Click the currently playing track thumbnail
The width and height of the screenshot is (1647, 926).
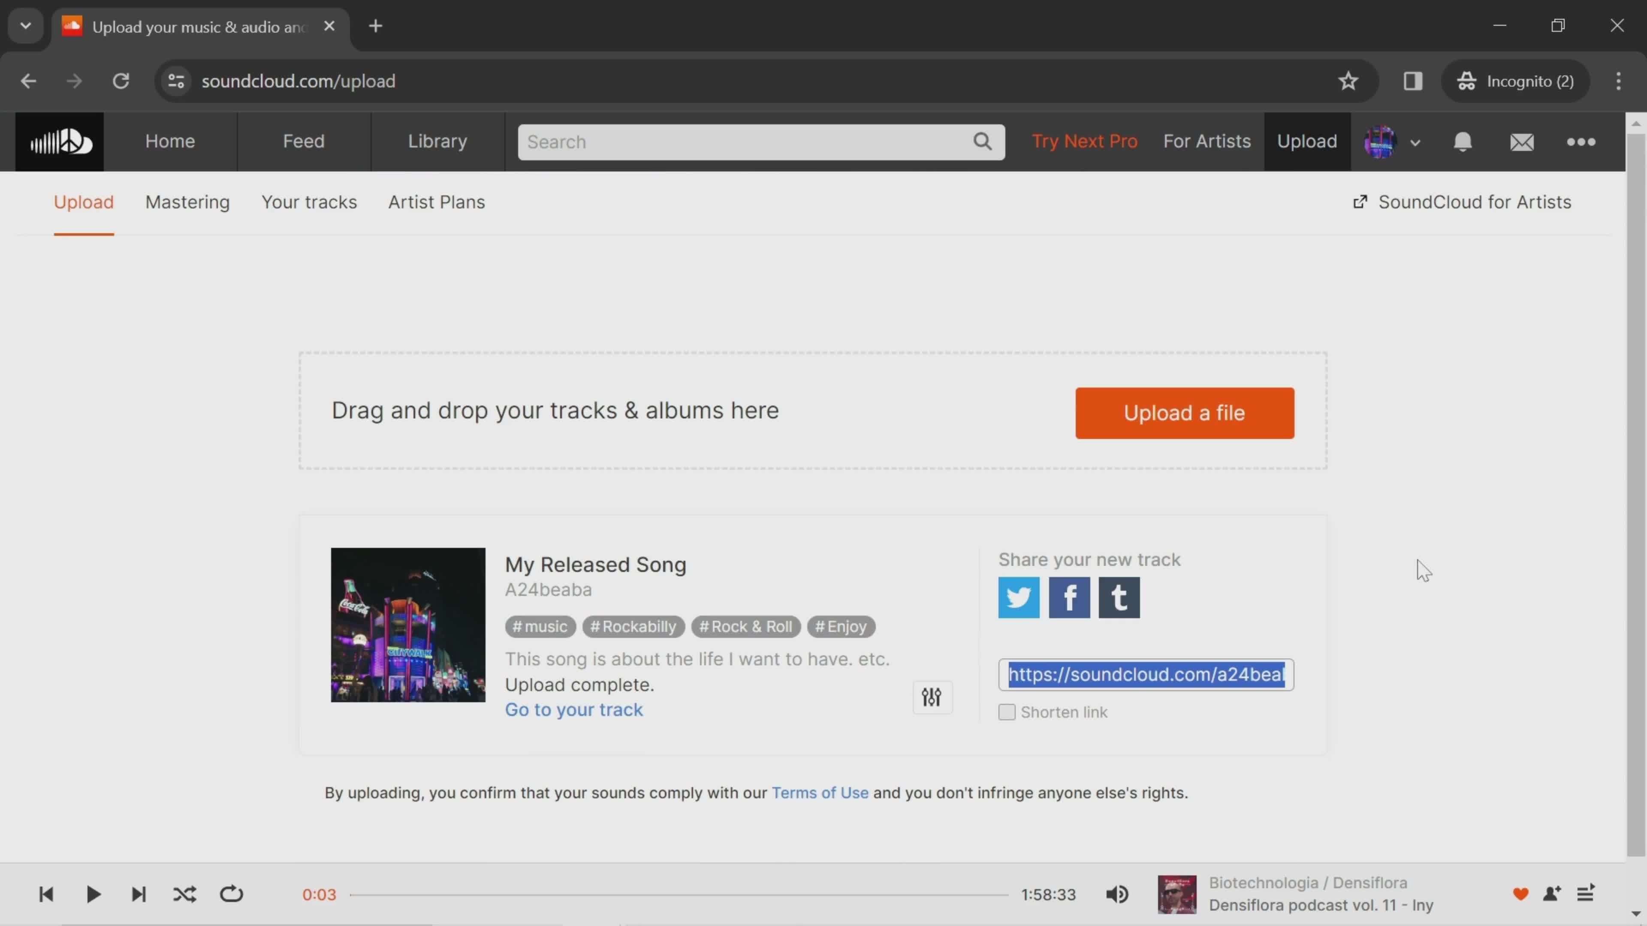click(x=1176, y=894)
